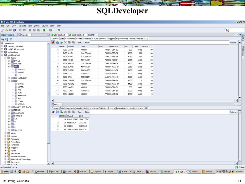The image size is (245, 184).
Task: Open Column Statistics tab in EMP pane
Action: point(99,39)
